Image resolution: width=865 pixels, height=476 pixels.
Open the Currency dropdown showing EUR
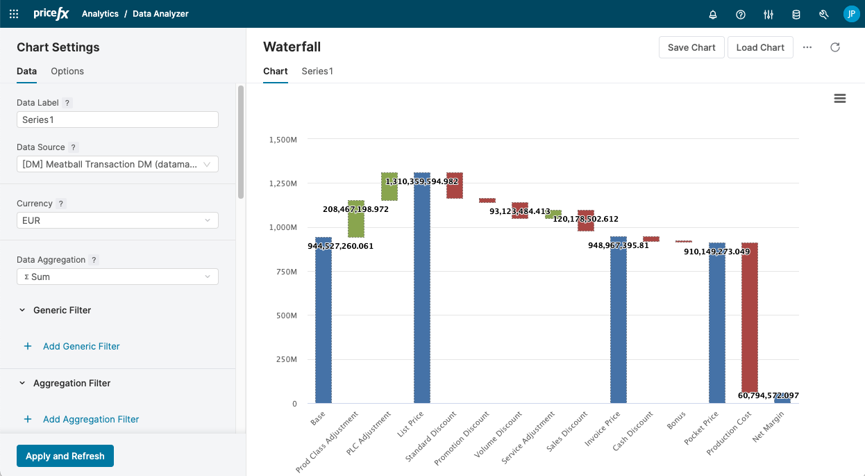coord(117,220)
